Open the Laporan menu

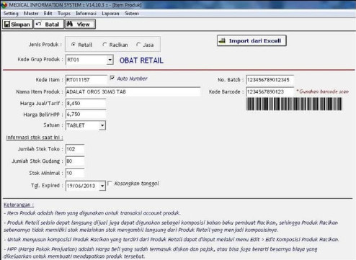(x=110, y=14)
